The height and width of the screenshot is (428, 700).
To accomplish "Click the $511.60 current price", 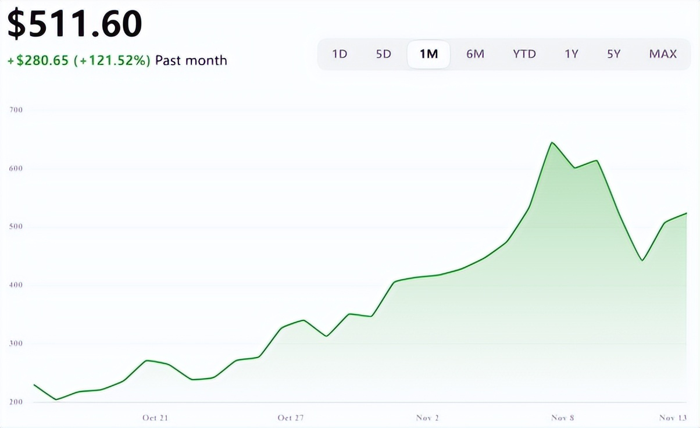I will (x=75, y=24).
